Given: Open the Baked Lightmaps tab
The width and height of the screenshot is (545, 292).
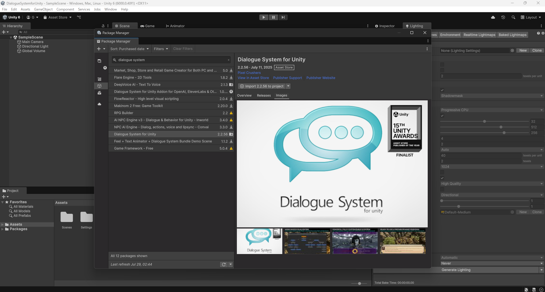Looking at the screenshot, I should coord(512,35).
